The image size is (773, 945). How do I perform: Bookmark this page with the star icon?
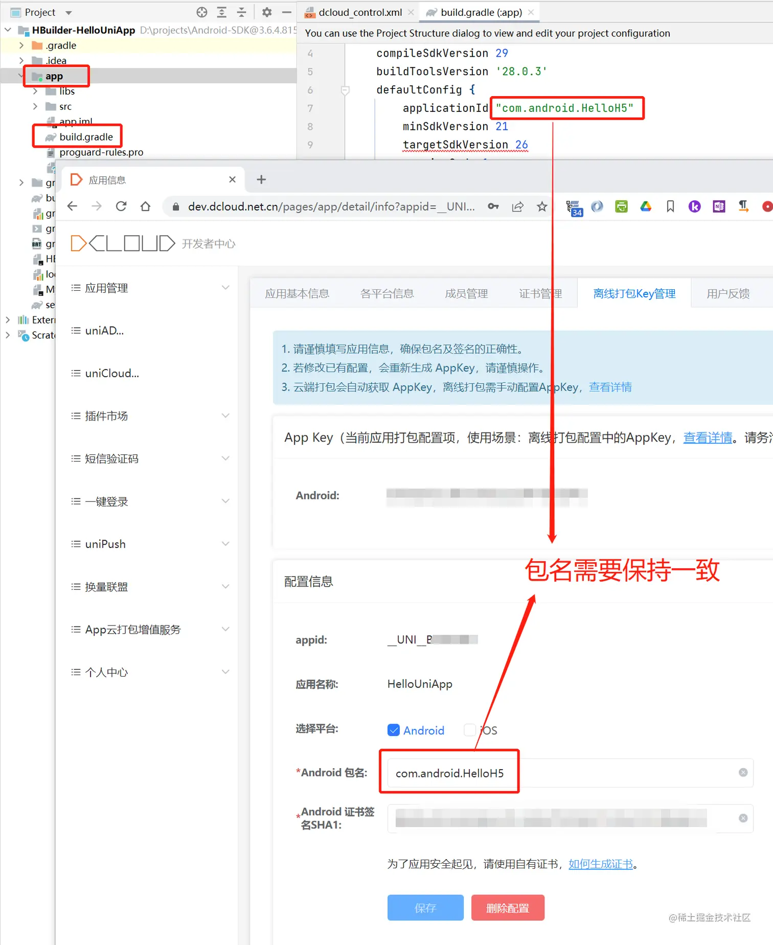(x=542, y=206)
